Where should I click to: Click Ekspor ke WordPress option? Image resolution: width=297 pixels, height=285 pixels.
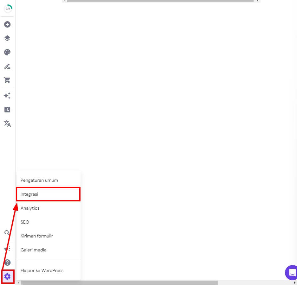[x=42, y=270]
